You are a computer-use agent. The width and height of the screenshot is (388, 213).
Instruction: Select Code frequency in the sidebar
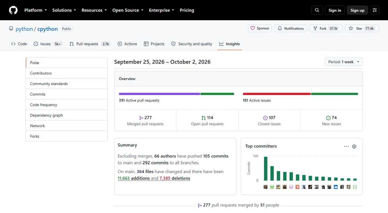(x=67, y=105)
